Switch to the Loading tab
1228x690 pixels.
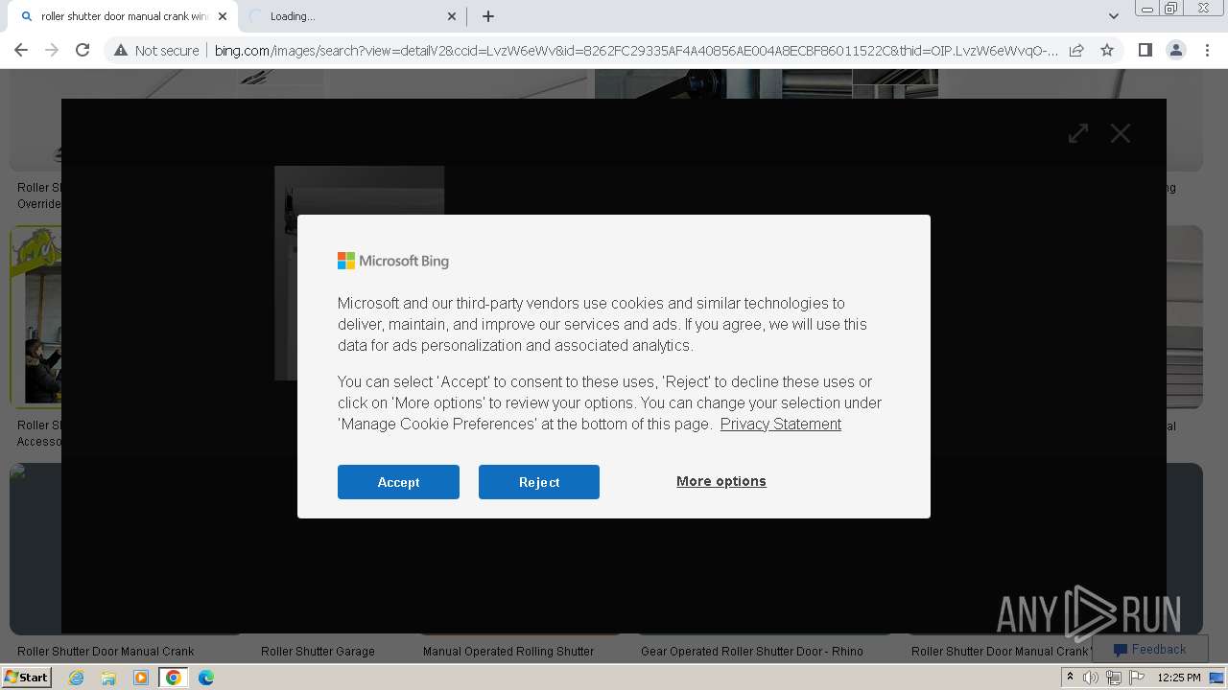click(350, 16)
